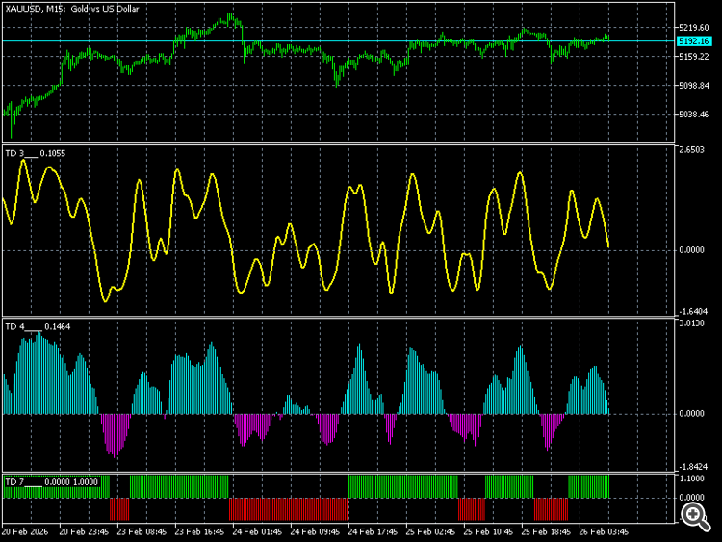Viewport: 722px width, 542px height.
Task: Click the magnifier zoom icon
Action: point(696,516)
